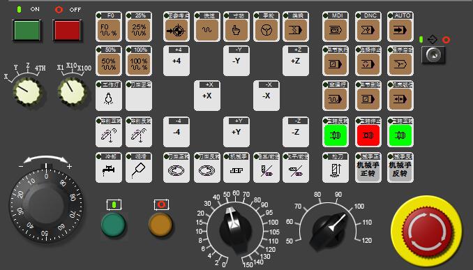Click the green power ON button

click(x=27, y=30)
